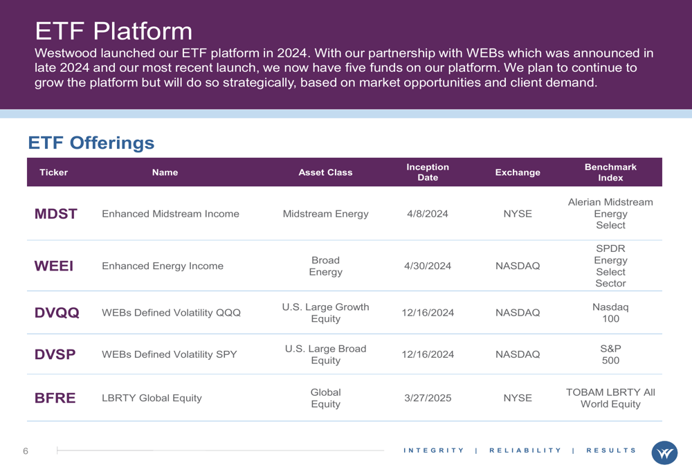Click the Westwood logo icon

pos(664,453)
